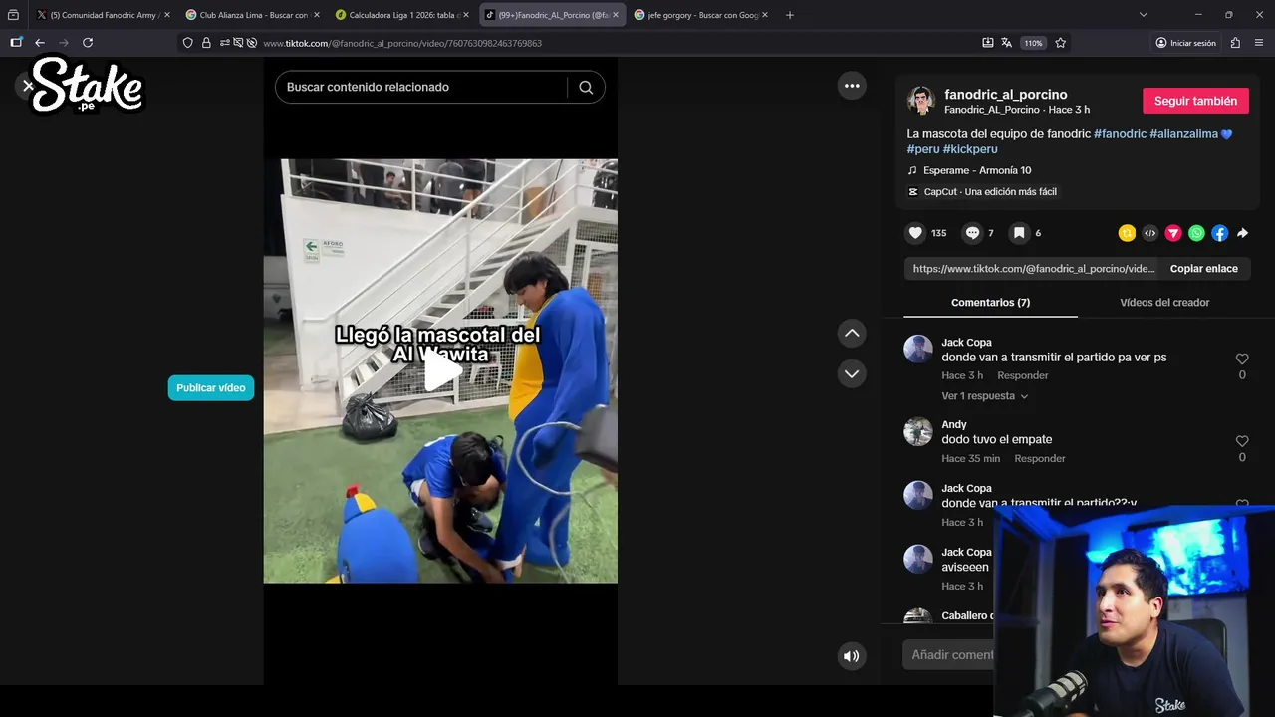
Task: Close the TikTok video viewer with X
Action: (x=28, y=86)
